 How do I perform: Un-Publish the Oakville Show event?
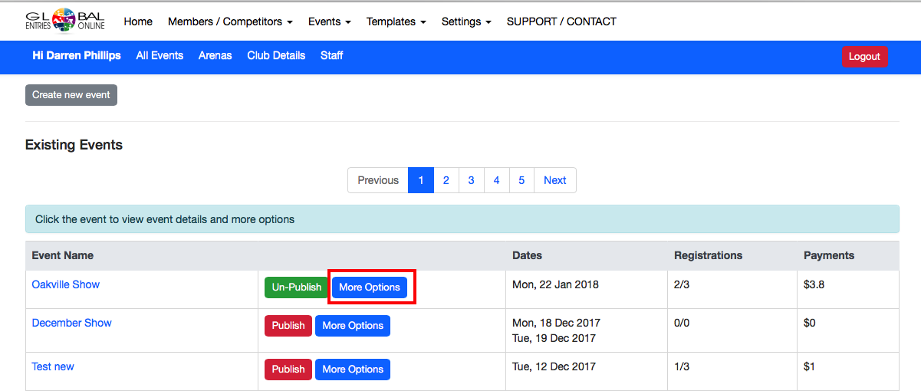(x=296, y=287)
